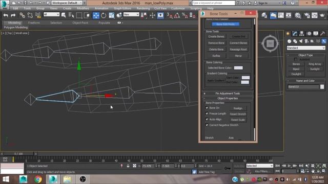Select the Unlink Selection tool
328x184 pixels.
(30, 15)
